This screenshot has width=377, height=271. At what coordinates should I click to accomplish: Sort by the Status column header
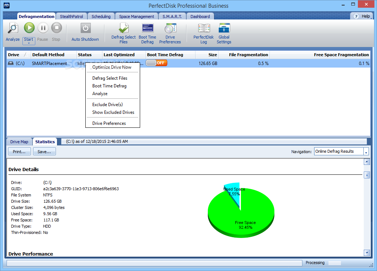(x=89, y=55)
